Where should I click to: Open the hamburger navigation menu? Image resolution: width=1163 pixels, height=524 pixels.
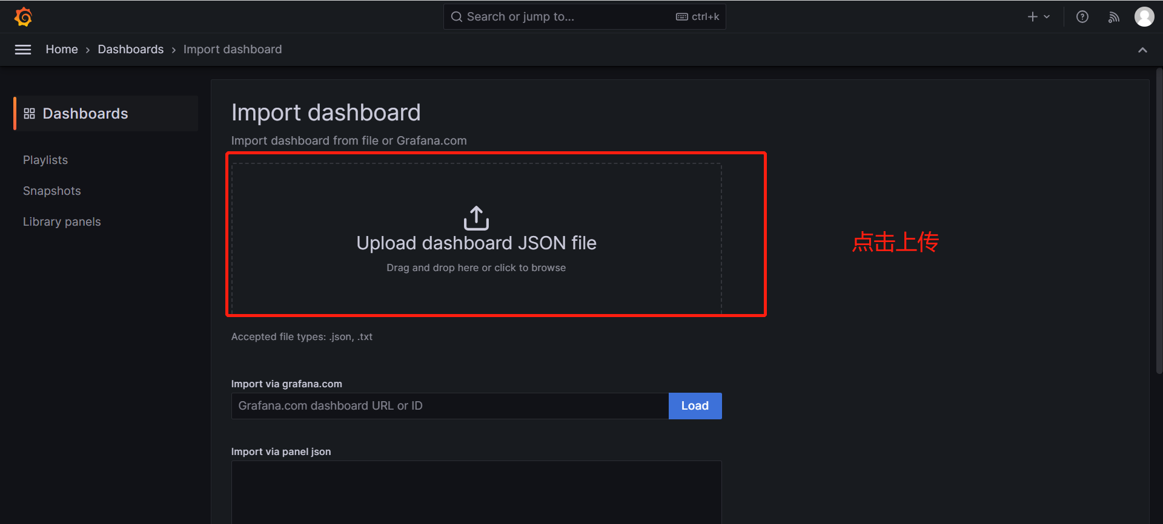point(23,50)
